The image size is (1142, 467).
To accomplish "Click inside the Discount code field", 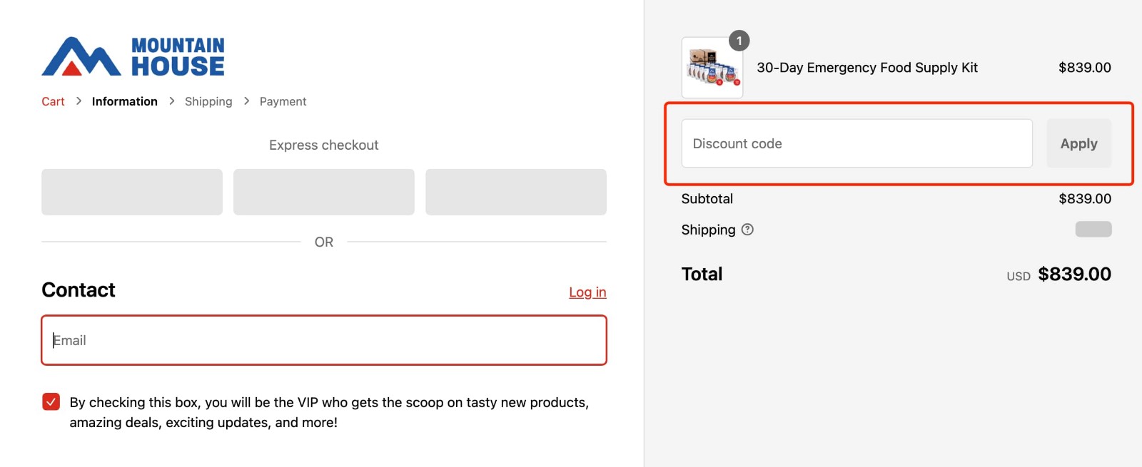I will click(856, 143).
